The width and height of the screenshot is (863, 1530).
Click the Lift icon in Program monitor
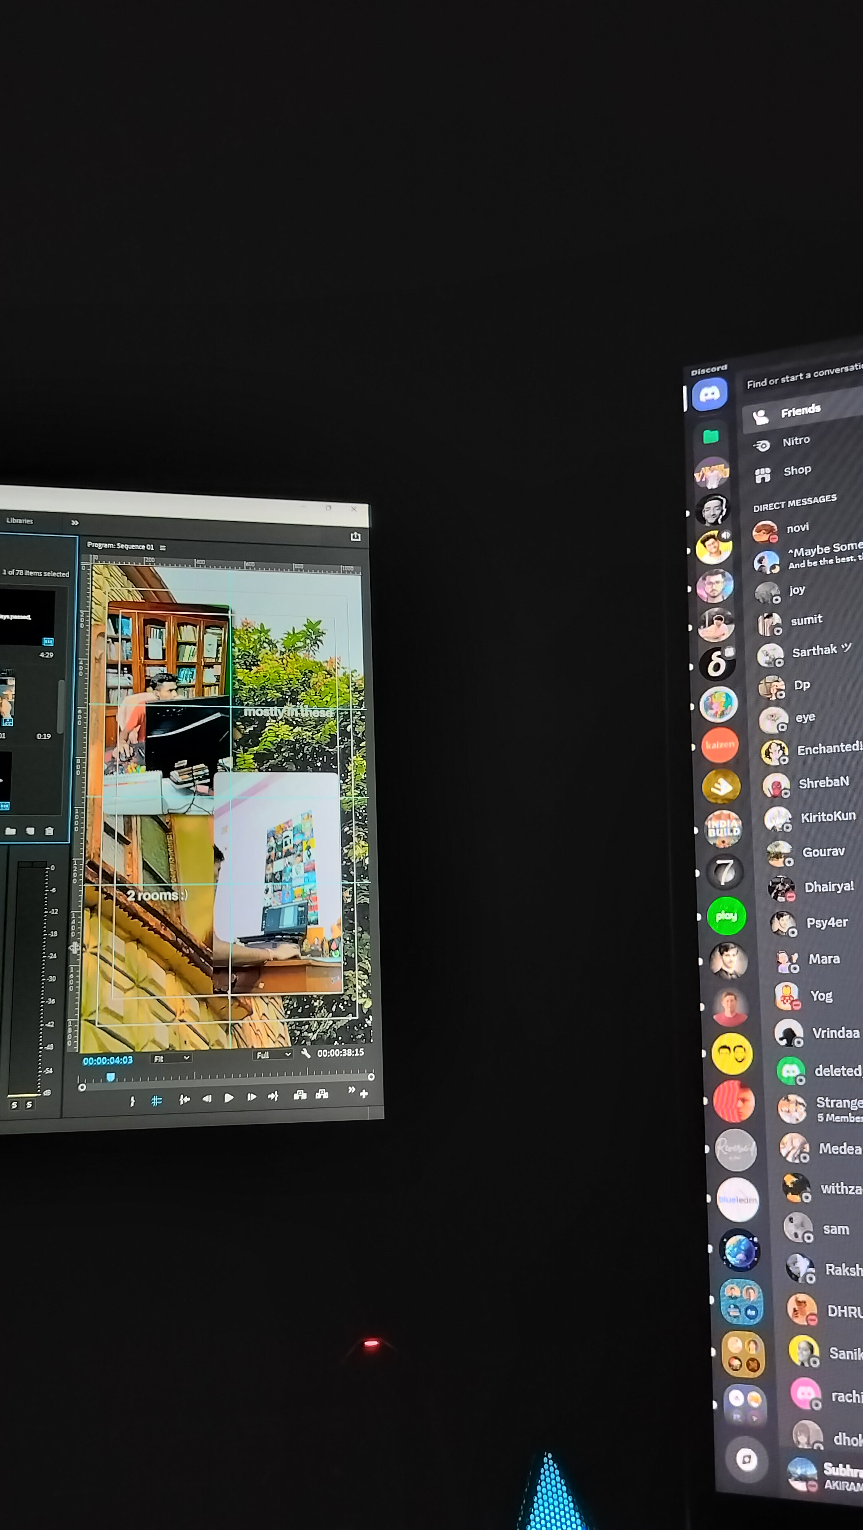point(300,1095)
